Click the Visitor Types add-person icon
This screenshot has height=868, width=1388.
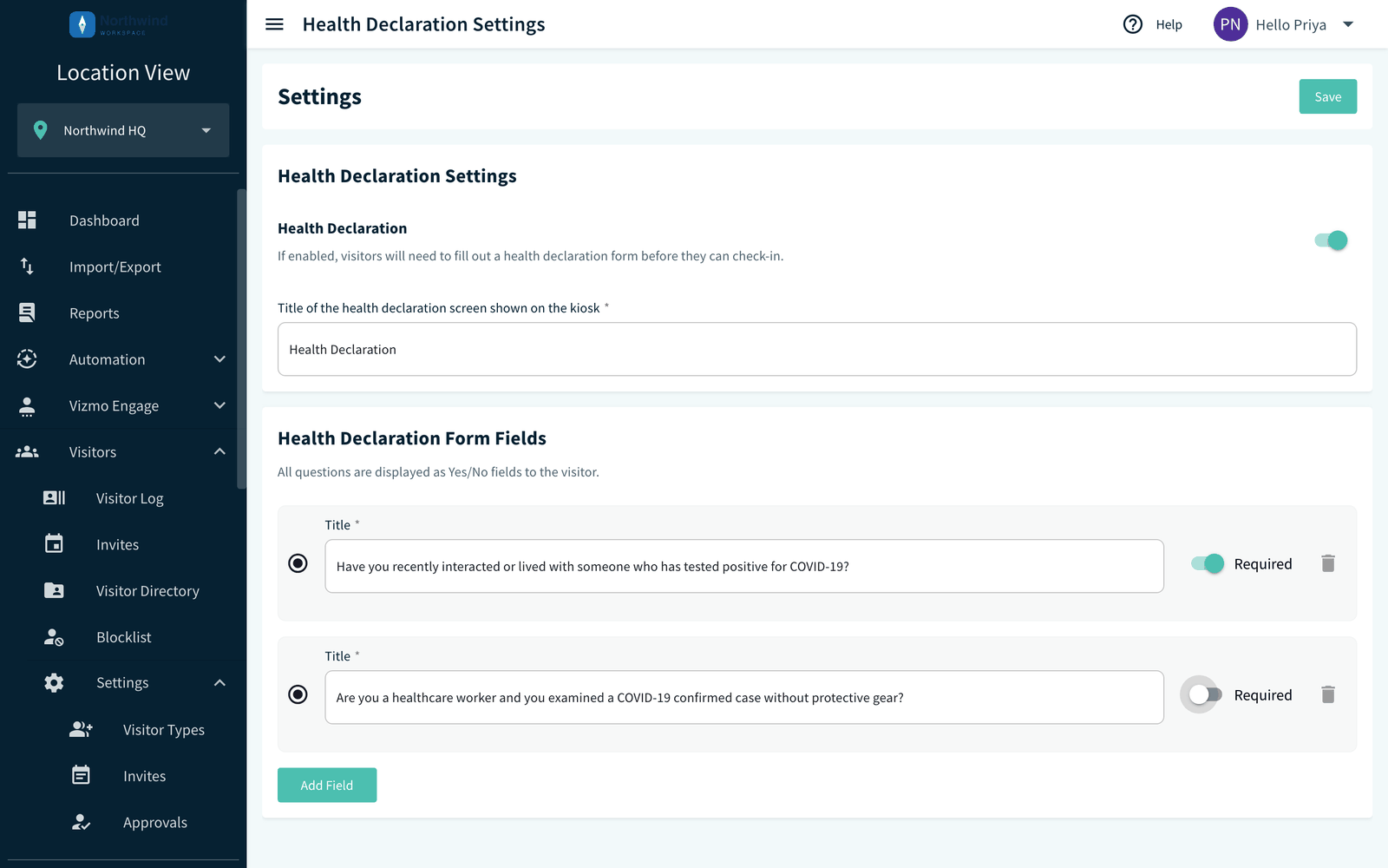coord(81,729)
